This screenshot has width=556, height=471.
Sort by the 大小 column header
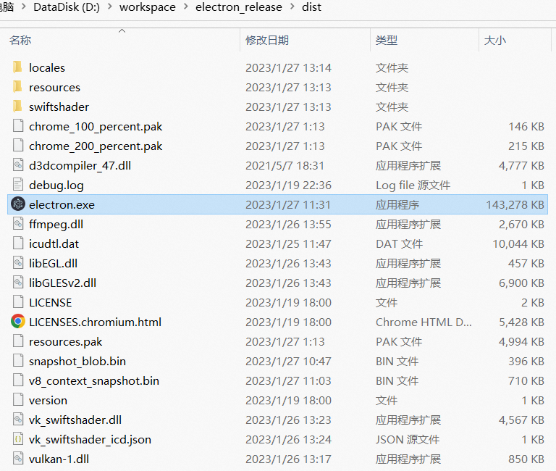494,40
